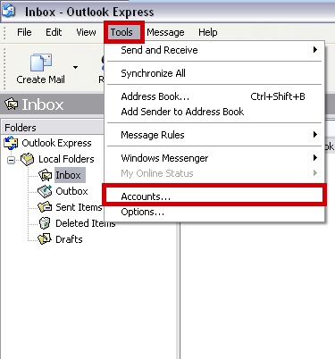Select the Local Folders tree label

tap(66, 159)
